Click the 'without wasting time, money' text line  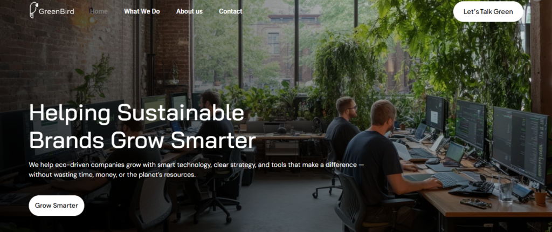[x=112, y=175]
